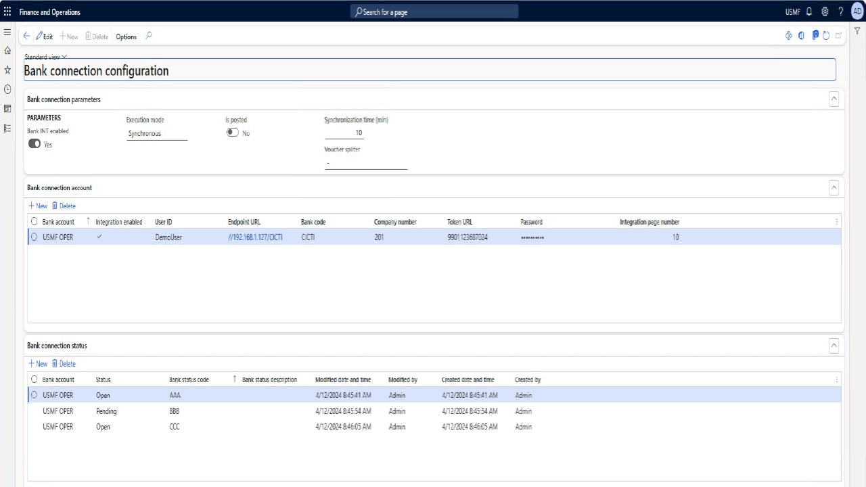This screenshot has width=866, height=487.
Task: Select the CCC status code cell
Action: coord(175,427)
